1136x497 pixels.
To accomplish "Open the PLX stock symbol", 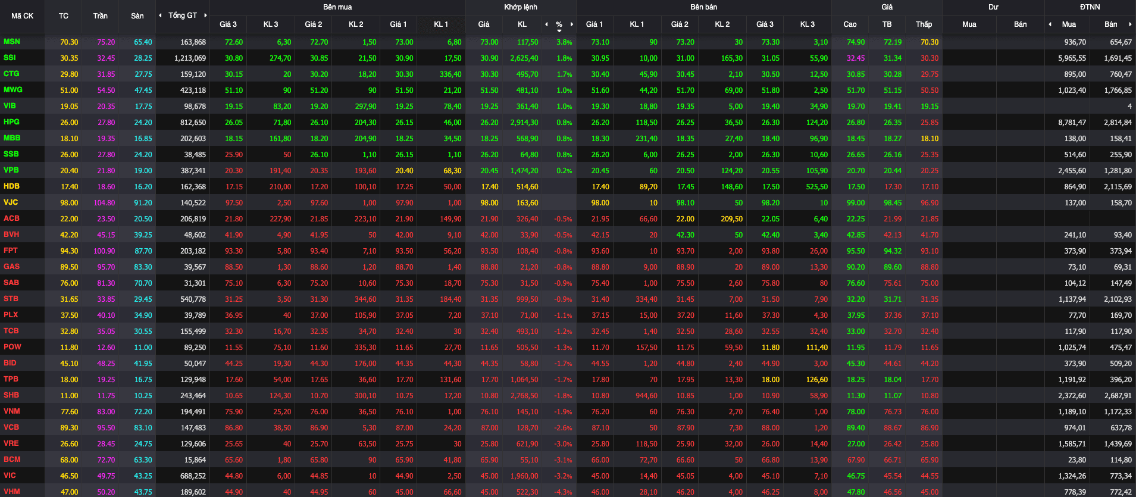I will pos(11,315).
